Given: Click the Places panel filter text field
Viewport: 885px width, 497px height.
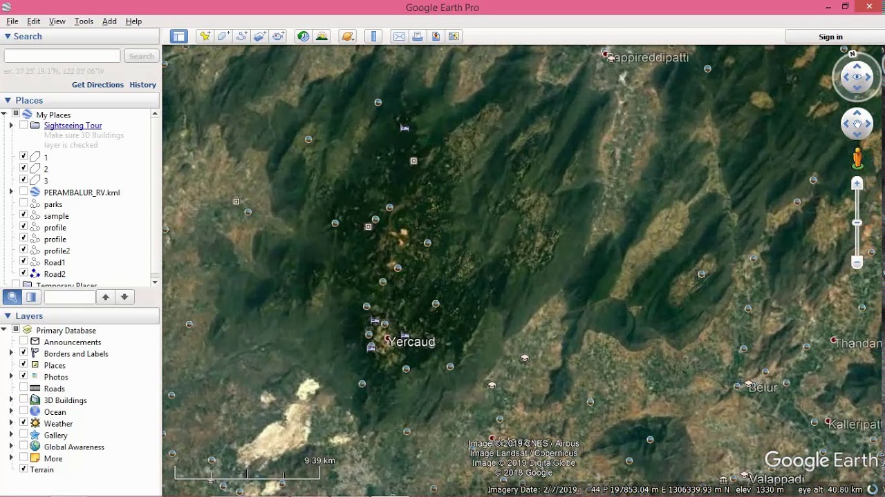Looking at the screenshot, I should (x=69, y=297).
